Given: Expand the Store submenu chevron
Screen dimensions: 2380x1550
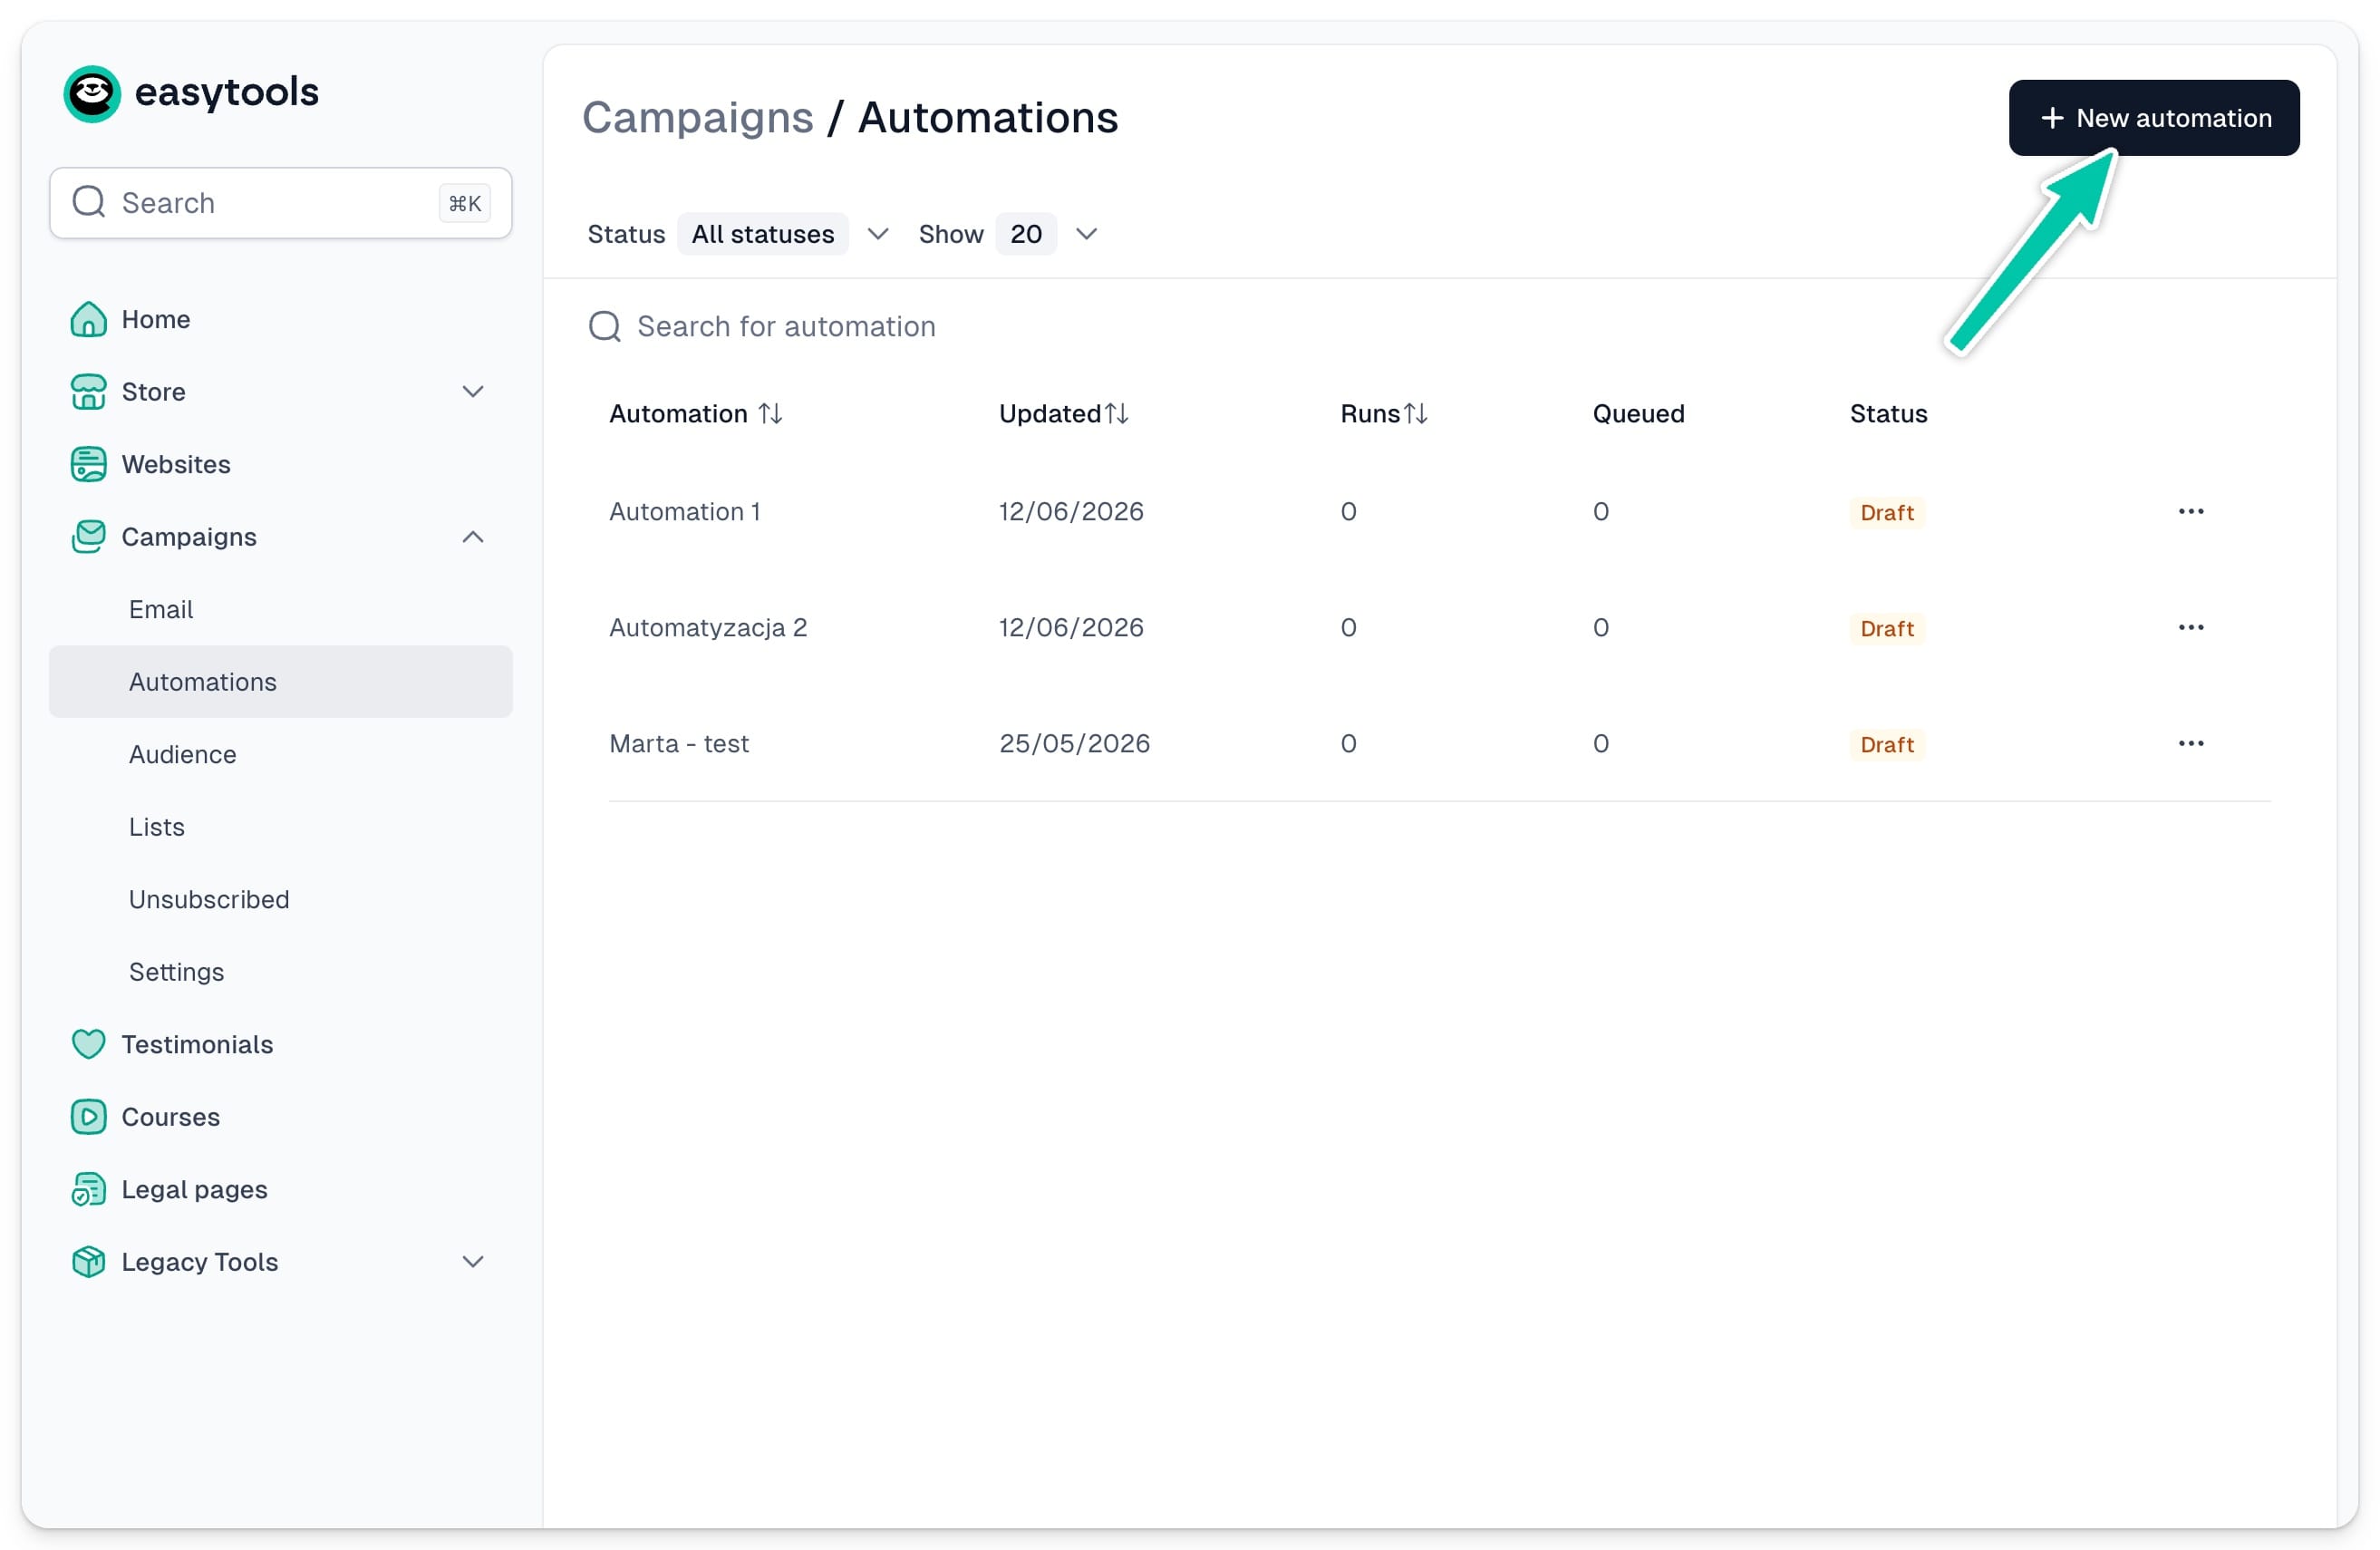Looking at the screenshot, I should coord(473,392).
